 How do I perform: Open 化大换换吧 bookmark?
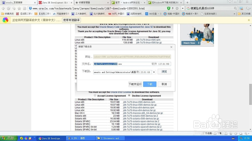[98, 14]
